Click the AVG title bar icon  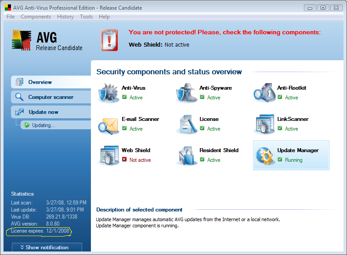(x=8, y=8)
